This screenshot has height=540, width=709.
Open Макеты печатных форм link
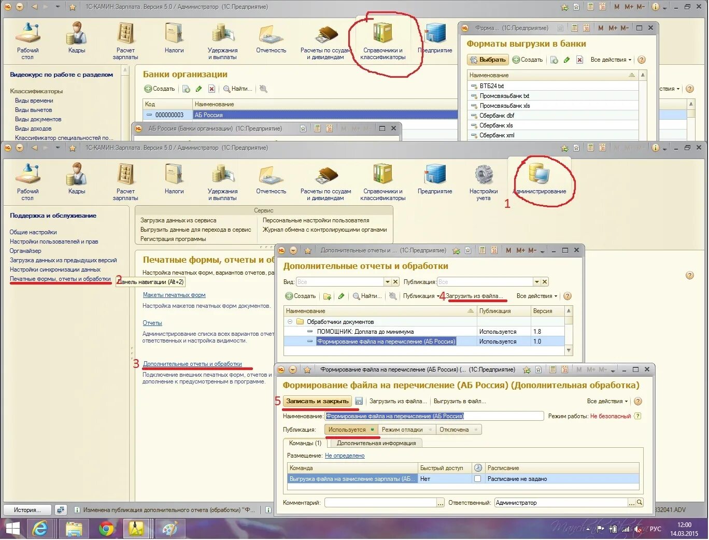click(x=174, y=295)
